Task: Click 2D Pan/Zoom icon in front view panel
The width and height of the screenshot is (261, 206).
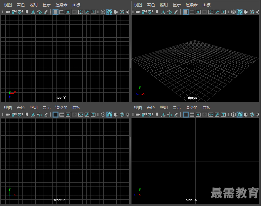Action: [39, 115]
